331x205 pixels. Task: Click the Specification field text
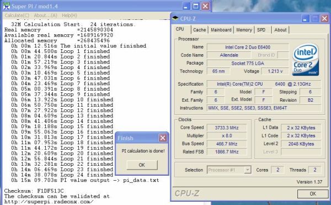tap(264, 84)
